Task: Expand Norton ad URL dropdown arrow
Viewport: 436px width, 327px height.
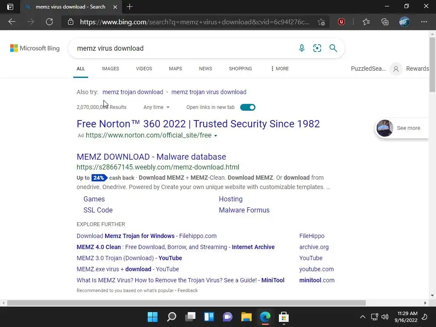Action: (215, 136)
